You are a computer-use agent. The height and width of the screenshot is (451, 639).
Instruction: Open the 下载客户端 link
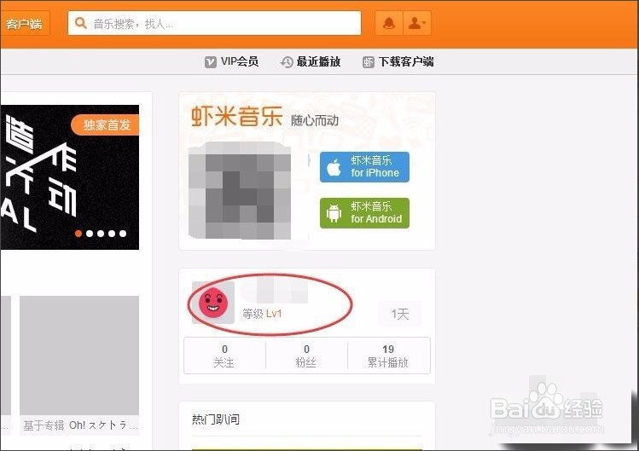406,61
